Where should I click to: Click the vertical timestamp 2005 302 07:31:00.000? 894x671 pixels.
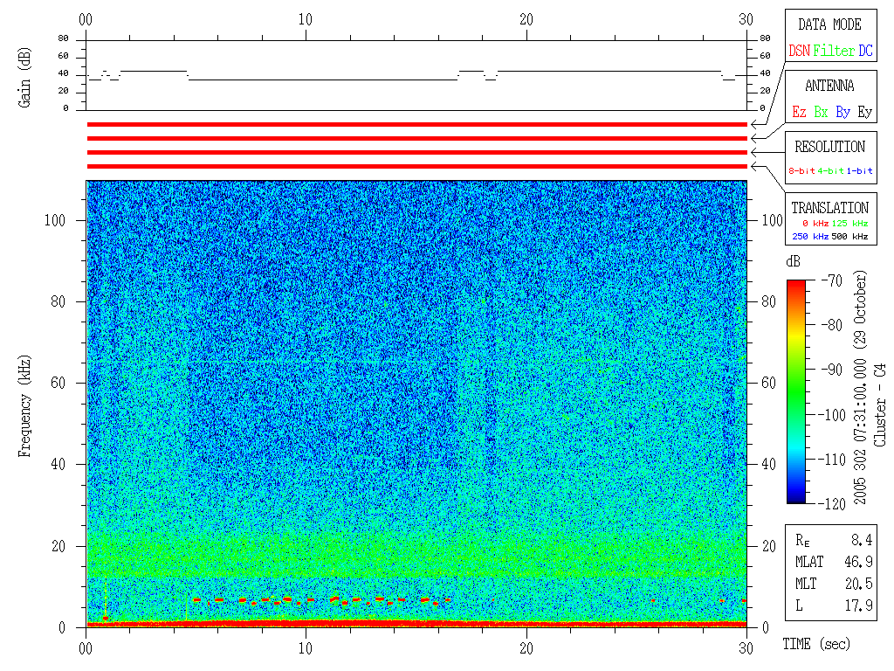[x=860, y=428]
